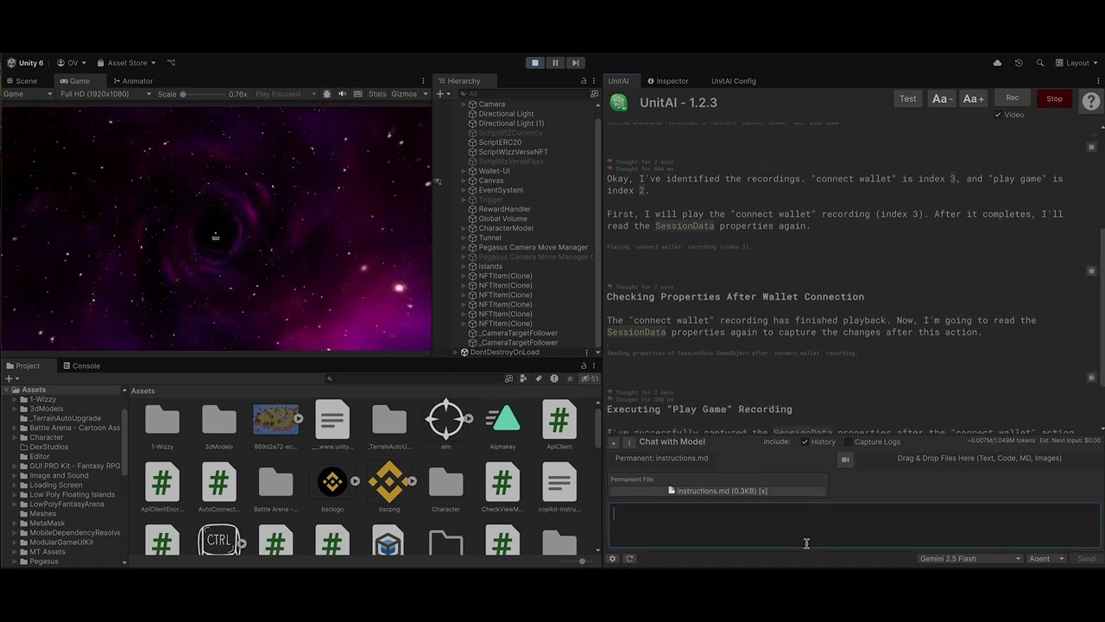Pause the running game
Image resolution: width=1105 pixels, height=622 pixels.
(x=555, y=62)
